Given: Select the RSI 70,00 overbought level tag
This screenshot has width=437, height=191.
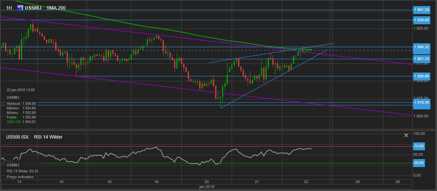Looking at the screenshot, I should point(419,146).
